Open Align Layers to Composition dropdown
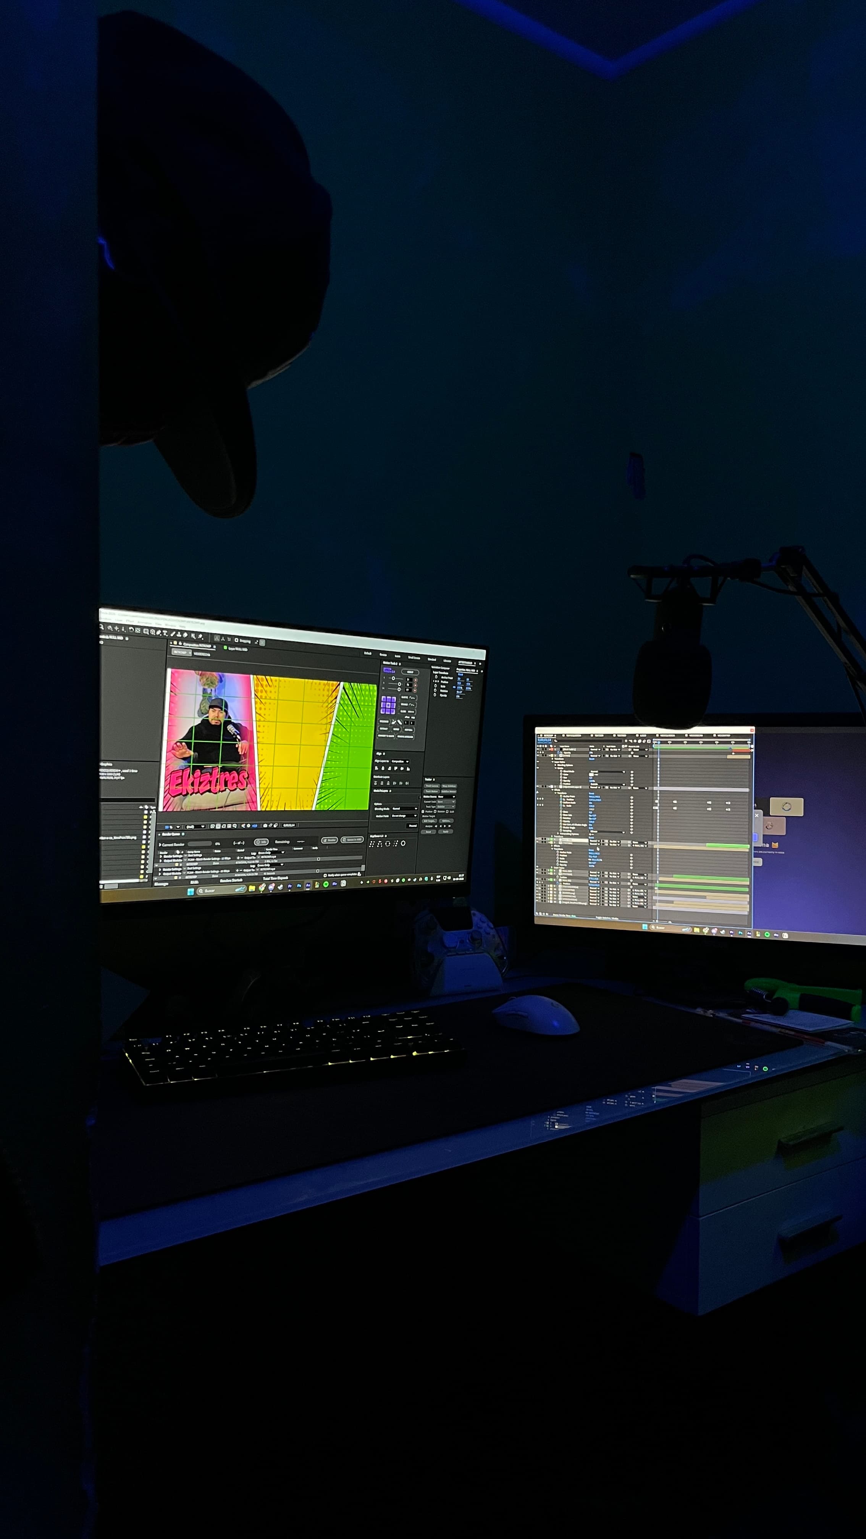The height and width of the screenshot is (1539, 866). 401,762
